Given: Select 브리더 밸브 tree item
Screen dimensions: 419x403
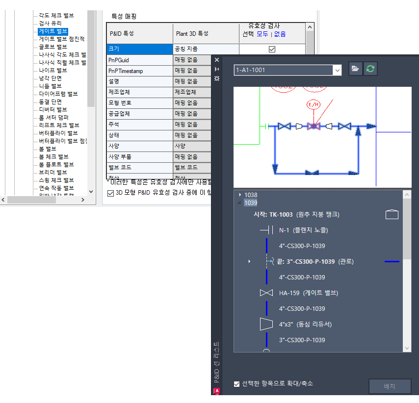Looking at the screenshot, I should 53,173.
